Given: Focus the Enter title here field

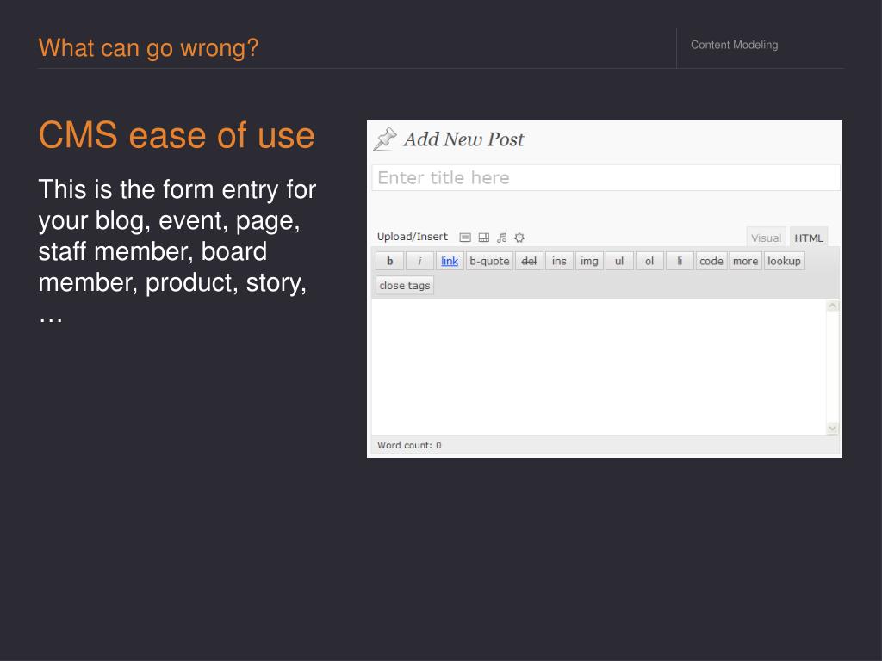Looking at the screenshot, I should 606,177.
